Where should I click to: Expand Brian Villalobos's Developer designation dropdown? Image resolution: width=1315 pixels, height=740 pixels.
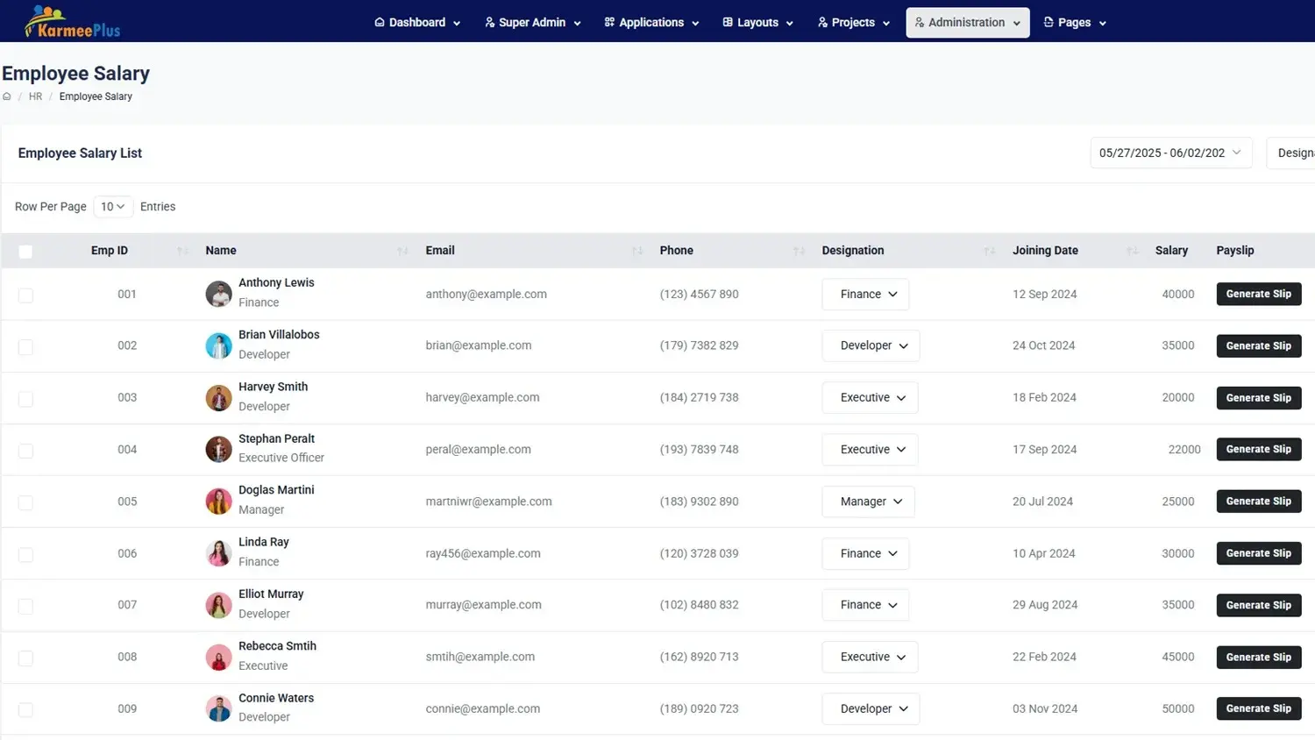[x=871, y=345]
